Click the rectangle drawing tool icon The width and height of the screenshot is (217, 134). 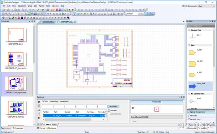(102, 14)
